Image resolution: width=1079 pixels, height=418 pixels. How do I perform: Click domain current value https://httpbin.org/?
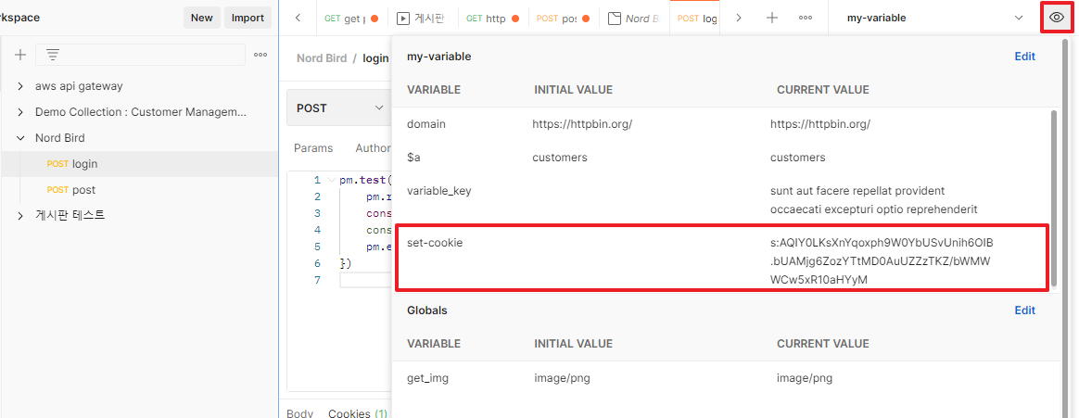point(820,124)
